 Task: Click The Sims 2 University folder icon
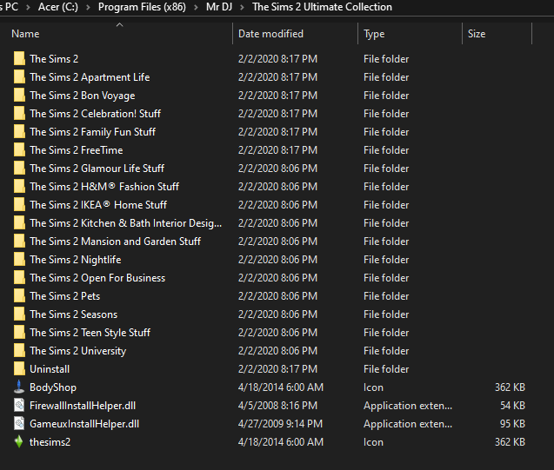pyautogui.click(x=19, y=351)
